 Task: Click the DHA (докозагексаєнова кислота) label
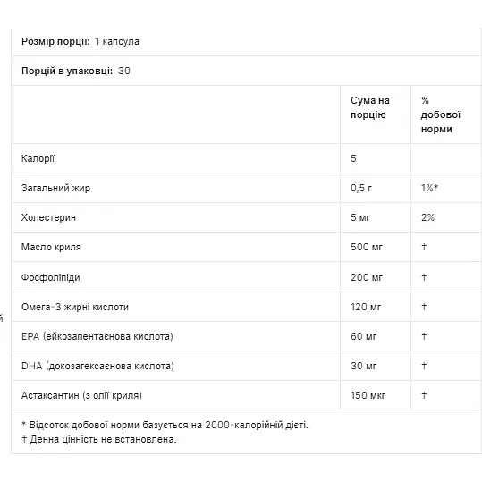coord(97,366)
